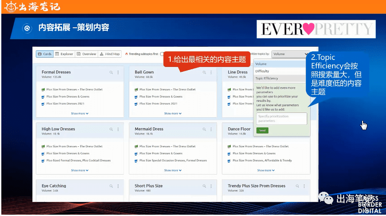Search icon on Trendy Plus Size Prom Dresses card

(x=298, y=186)
